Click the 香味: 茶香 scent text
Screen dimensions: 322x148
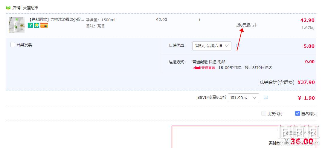(x=95, y=26)
